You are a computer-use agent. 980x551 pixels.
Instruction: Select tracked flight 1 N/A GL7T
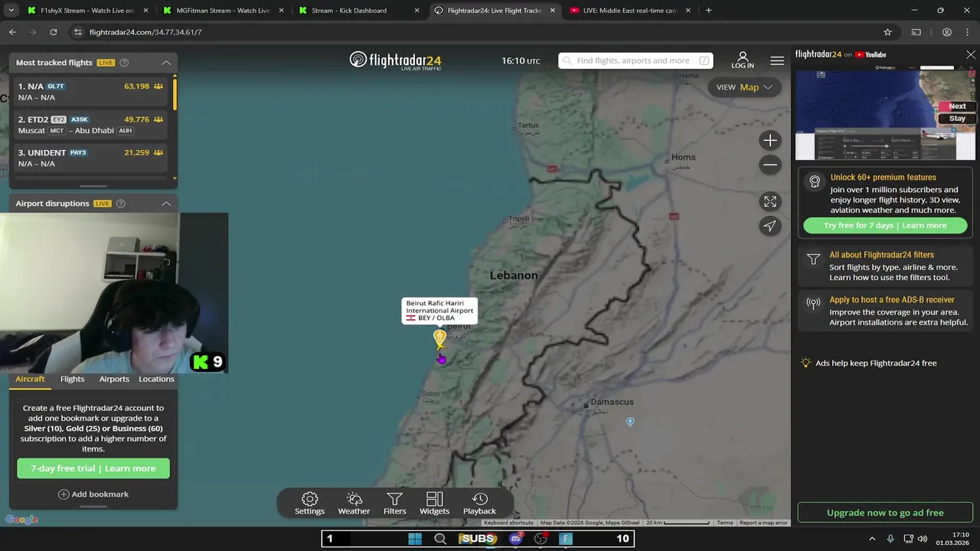coord(90,92)
